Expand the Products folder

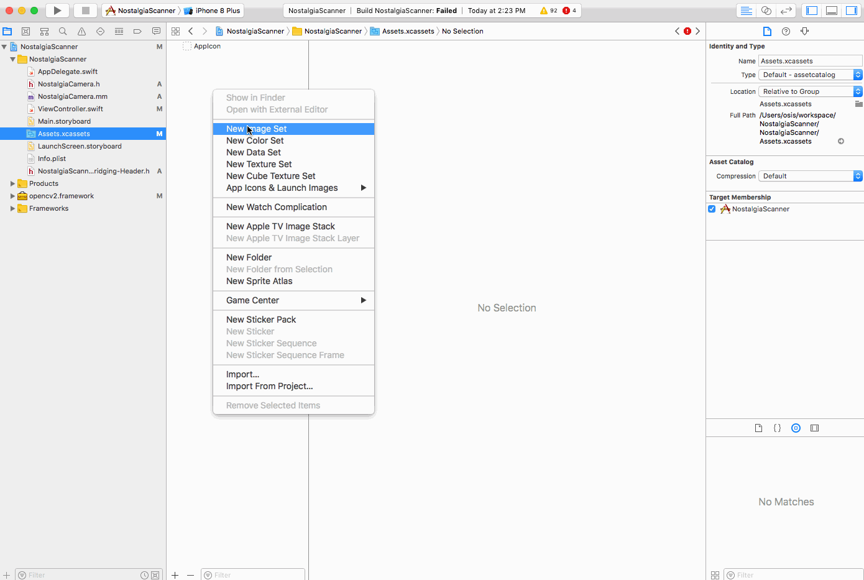coord(12,183)
